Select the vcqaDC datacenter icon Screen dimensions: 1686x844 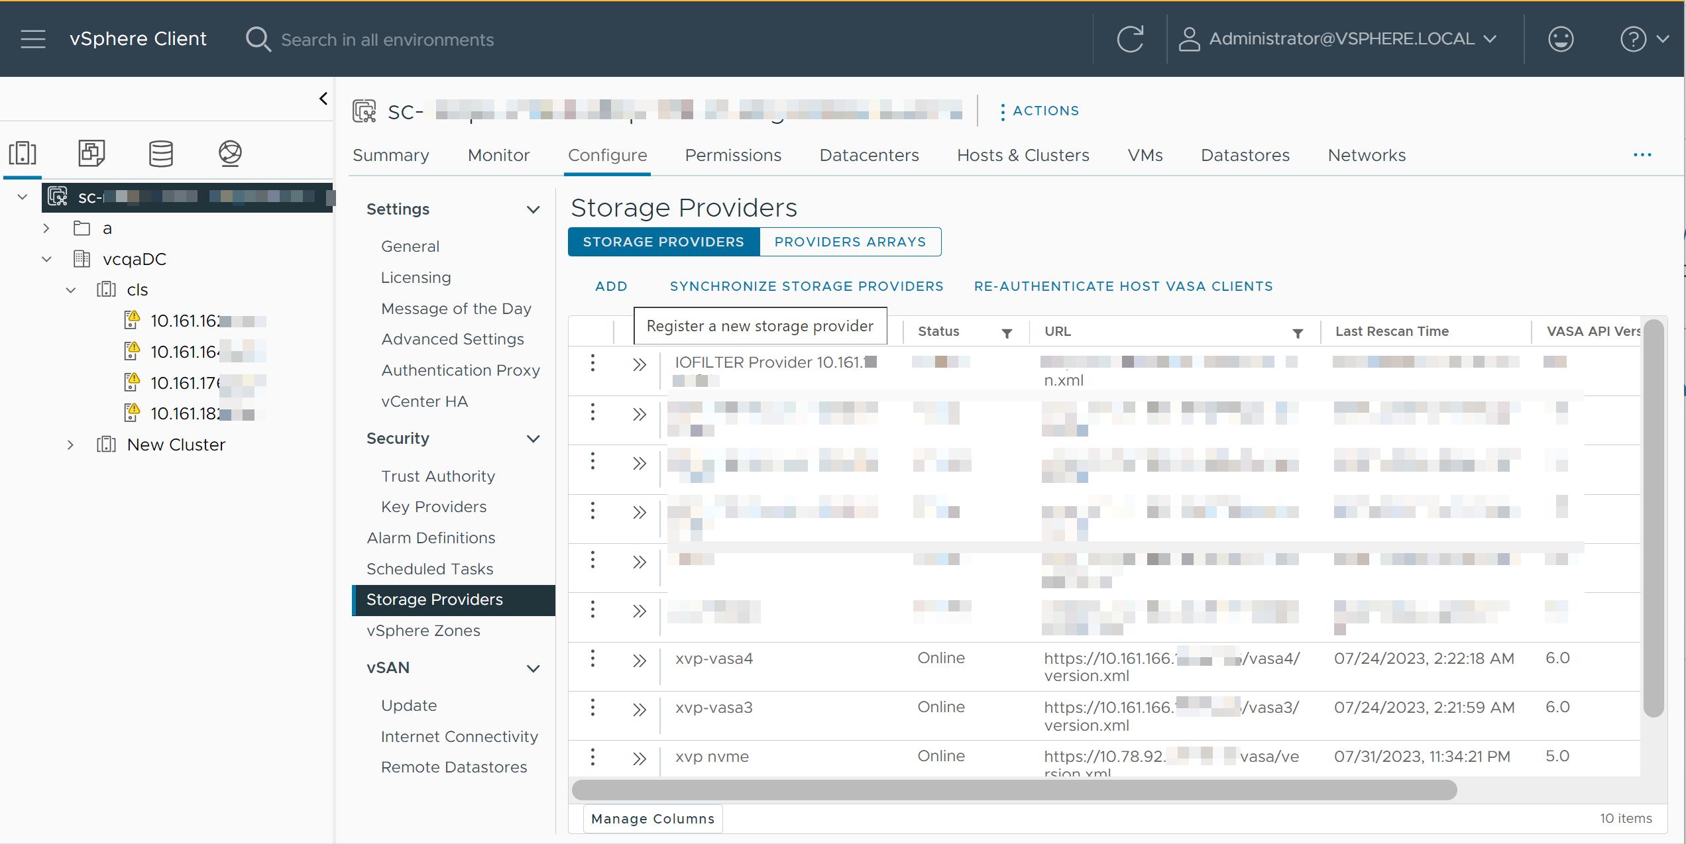pyautogui.click(x=82, y=258)
